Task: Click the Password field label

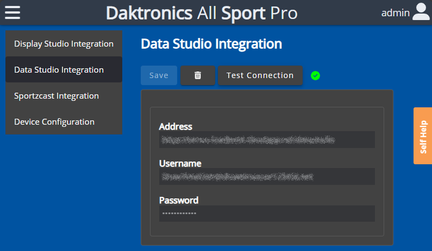Action: point(178,201)
